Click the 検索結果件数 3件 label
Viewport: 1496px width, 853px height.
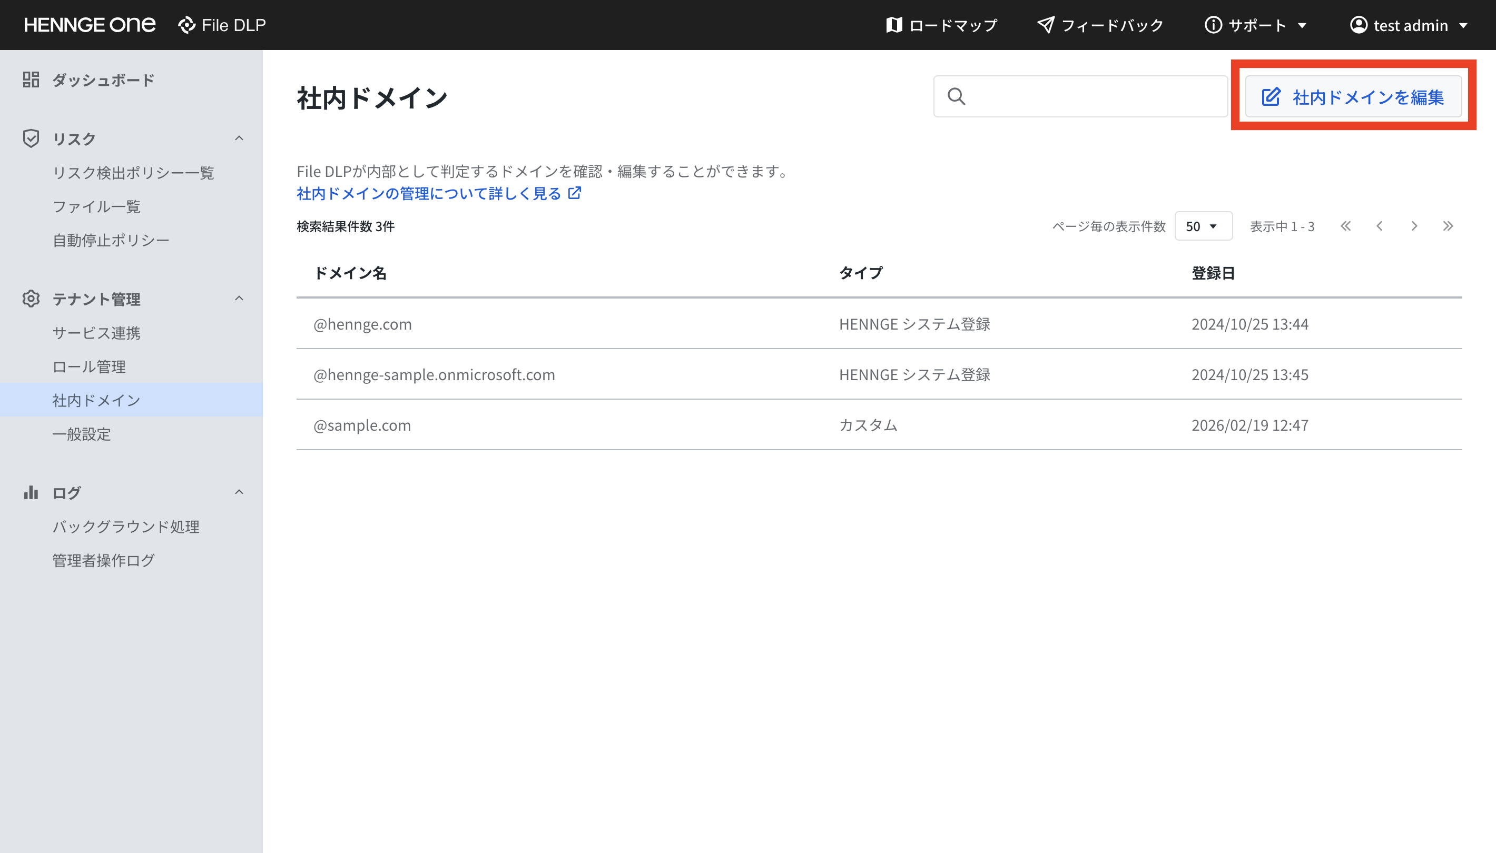tap(346, 226)
